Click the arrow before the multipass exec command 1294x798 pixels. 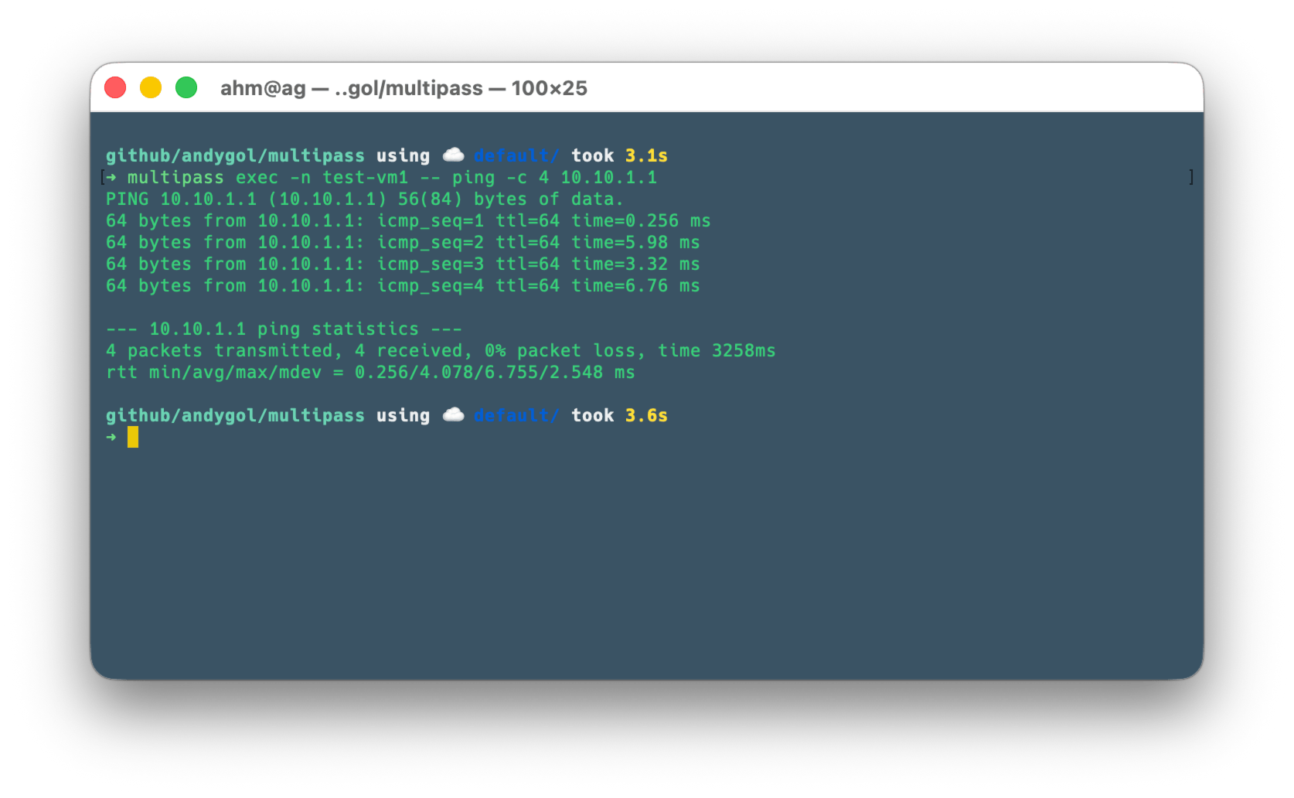112,177
